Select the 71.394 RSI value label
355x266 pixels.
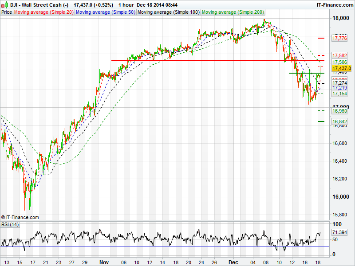(339, 232)
